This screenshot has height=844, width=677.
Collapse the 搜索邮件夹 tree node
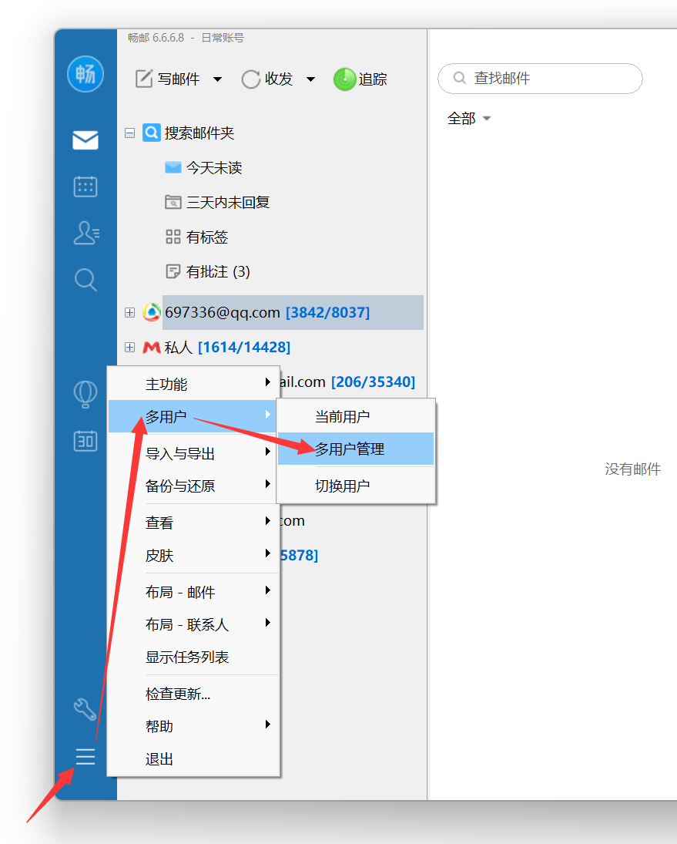point(129,133)
